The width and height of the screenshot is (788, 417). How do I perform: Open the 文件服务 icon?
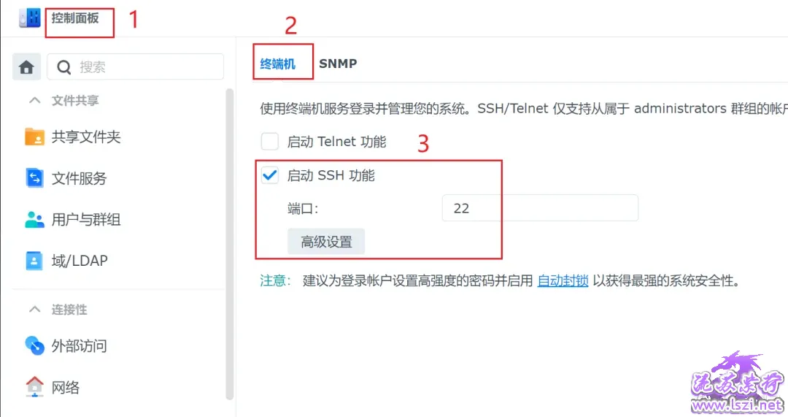coord(34,178)
